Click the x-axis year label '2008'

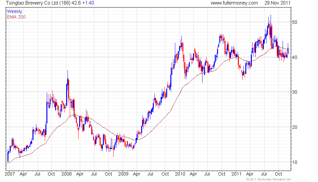67,174
